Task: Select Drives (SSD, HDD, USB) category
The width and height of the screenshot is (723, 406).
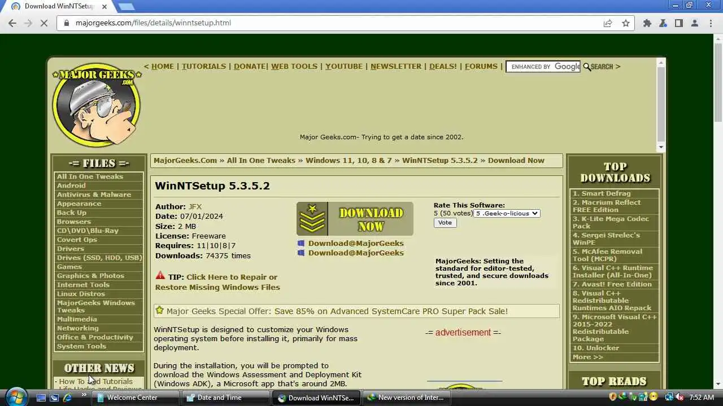Action: [x=99, y=258]
